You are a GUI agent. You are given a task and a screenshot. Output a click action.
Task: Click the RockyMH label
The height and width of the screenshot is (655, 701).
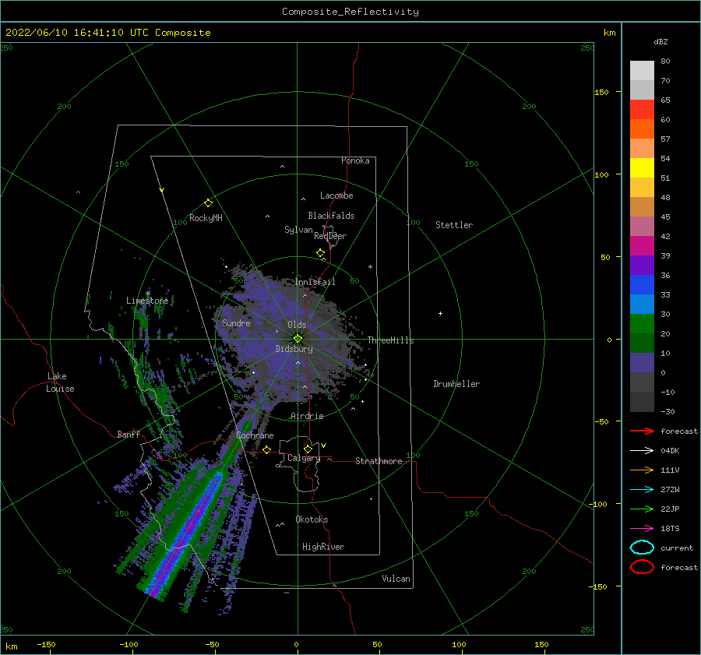(x=206, y=218)
